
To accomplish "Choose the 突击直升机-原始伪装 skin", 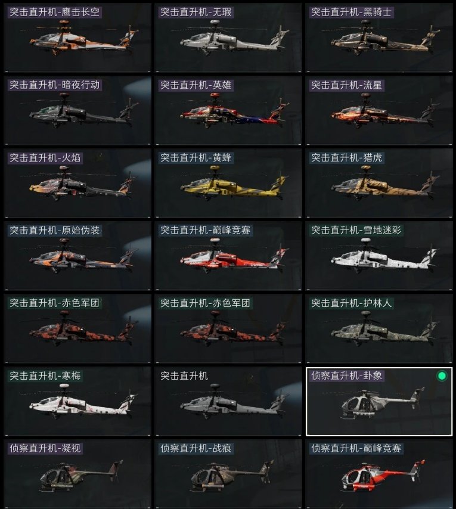I will pyautogui.click(x=77, y=256).
